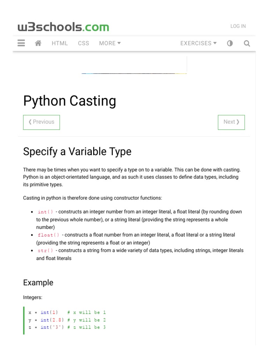This screenshot has width=268, height=358.
Task: Open the CSS tutorial tab
Action: click(x=83, y=43)
